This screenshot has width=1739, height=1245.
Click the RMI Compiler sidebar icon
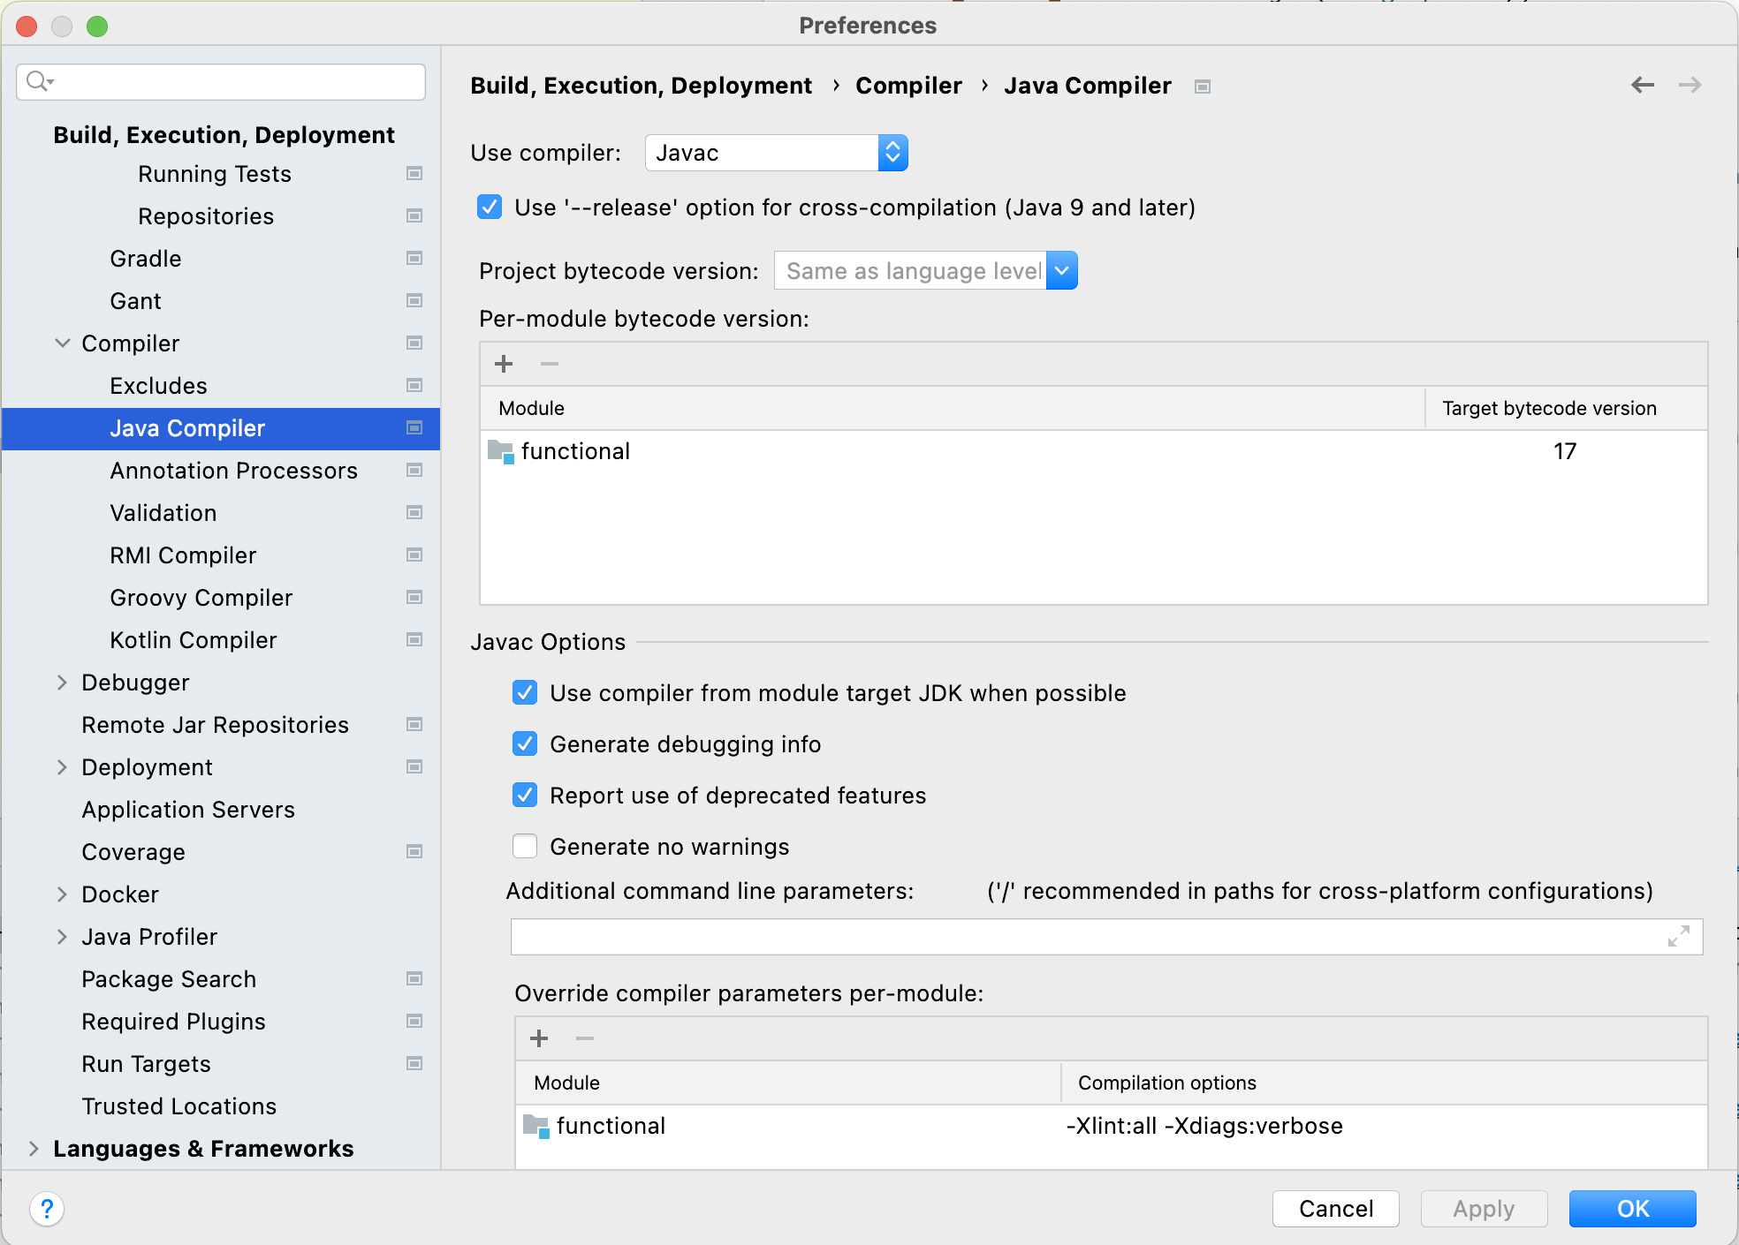pyautogui.click(x=416, y=555)
